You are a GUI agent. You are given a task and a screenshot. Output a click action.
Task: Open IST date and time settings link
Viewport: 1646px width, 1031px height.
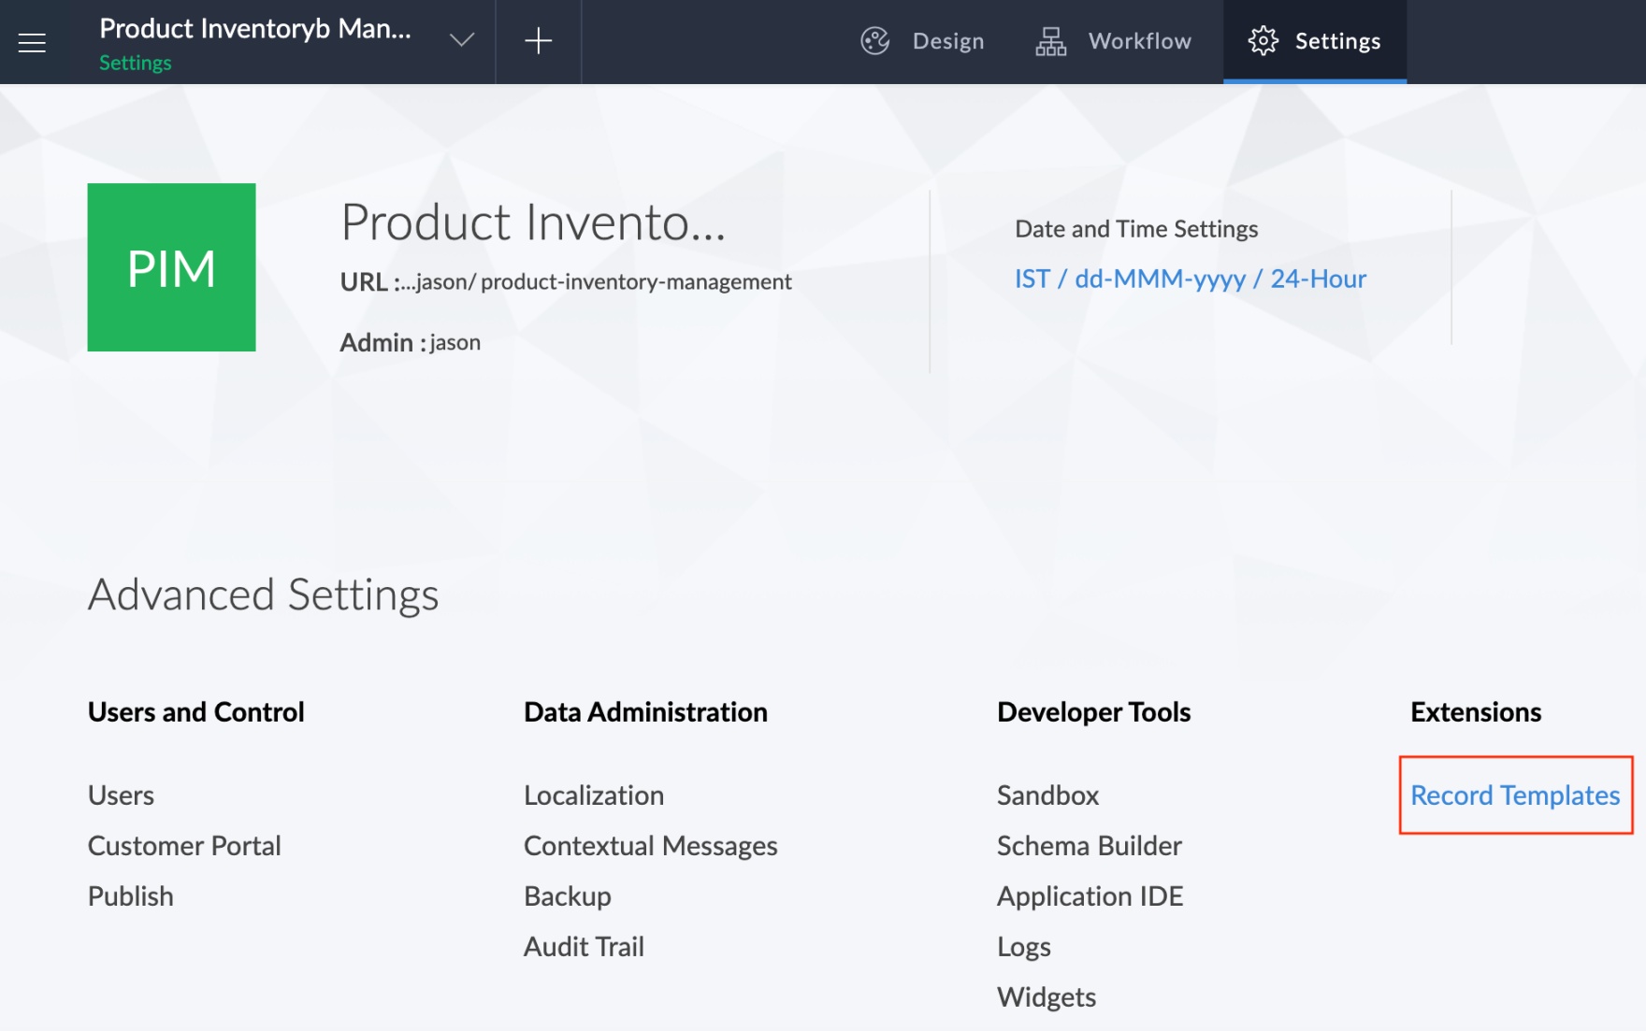point(1190,279)
